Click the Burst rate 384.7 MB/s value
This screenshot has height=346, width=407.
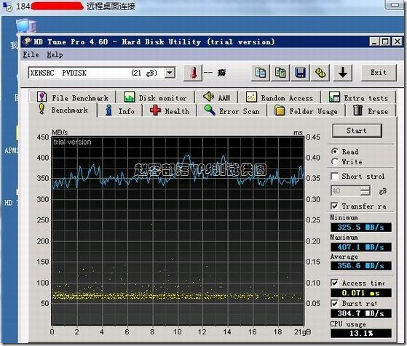pos(361,313)
